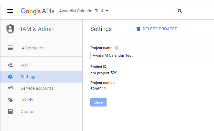Click the Quotas icon
The image size is (214, 131).
(x=10, y=112)
